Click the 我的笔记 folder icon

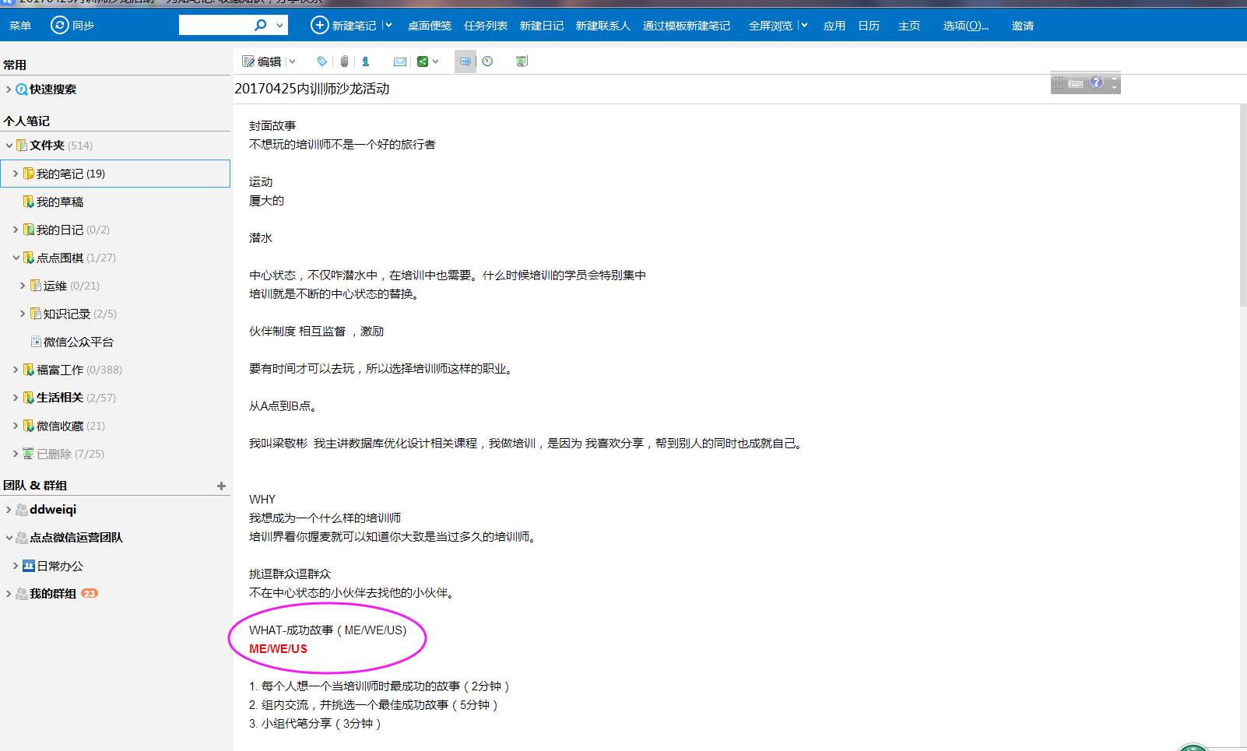click(29, 174)
